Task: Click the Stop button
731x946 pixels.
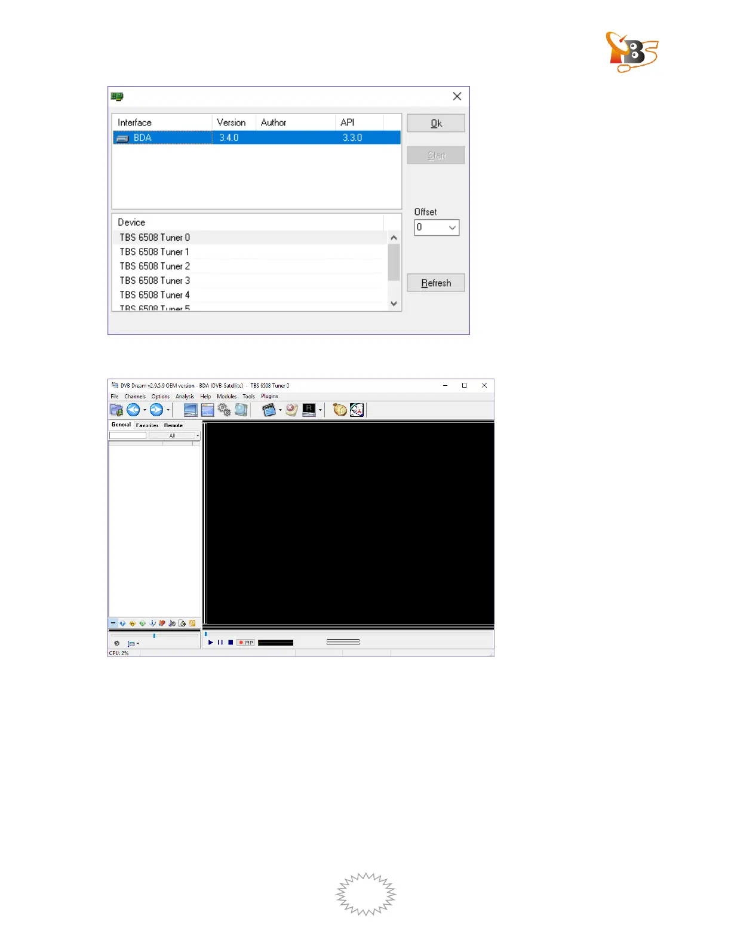Action: pyautogui.click(x=231, y=643)
